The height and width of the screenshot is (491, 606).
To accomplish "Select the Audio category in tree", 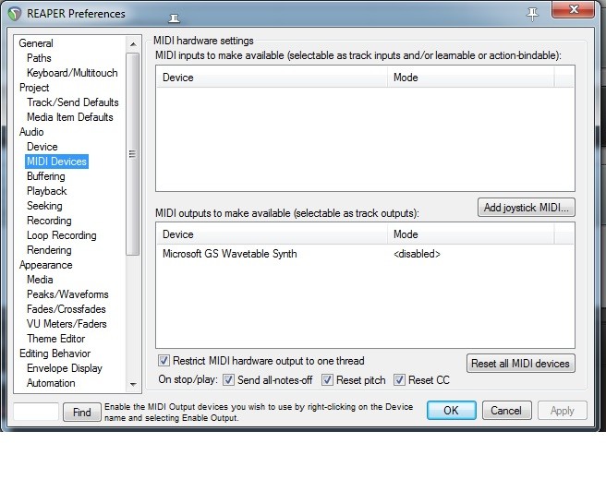I will click(31, 132).
